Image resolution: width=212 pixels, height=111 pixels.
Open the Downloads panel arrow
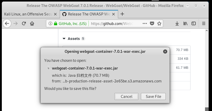pyautogui.click(x=177, y=24)
